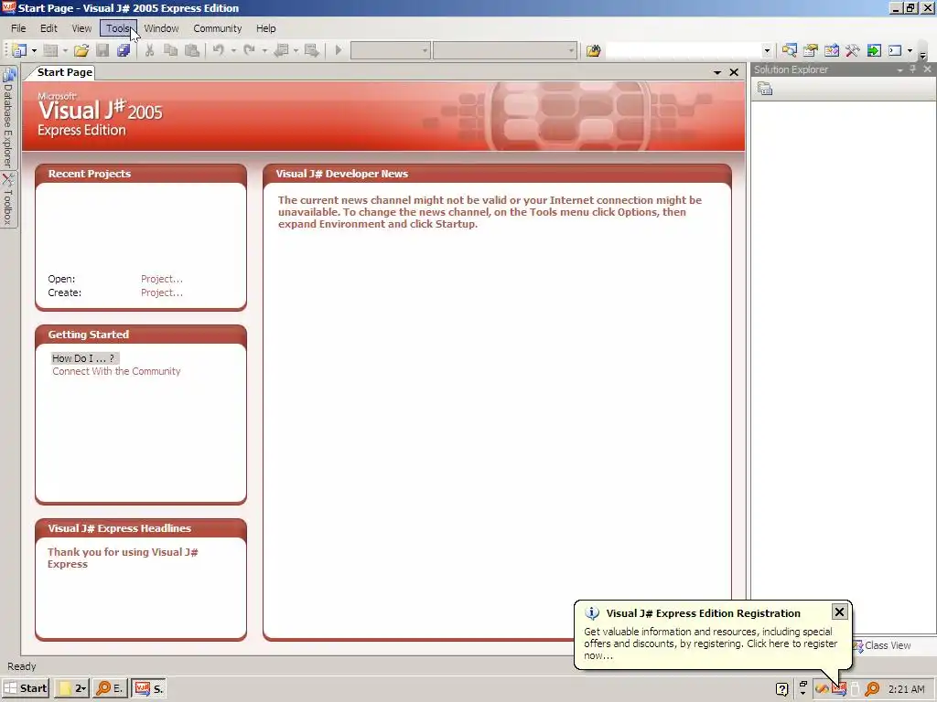
Task: Open Thank you for using Visual J# headline
Action: pos(123,558)
